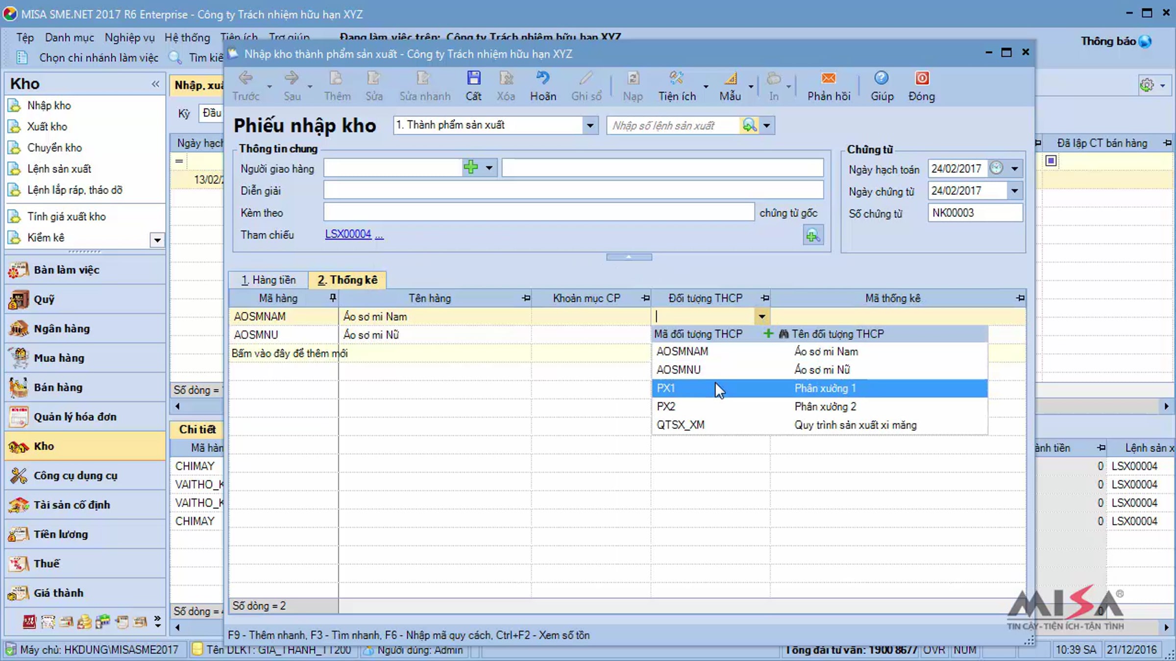The image size is (1176, 661).
Task: Open the Hệ thống menu
Action: (187, 38)
